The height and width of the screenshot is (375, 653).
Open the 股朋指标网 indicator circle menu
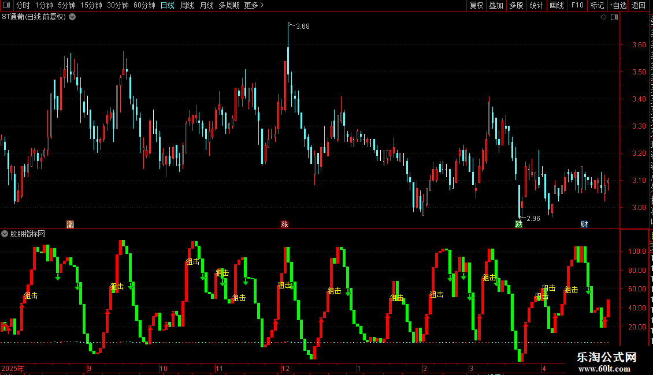pos(5,234)
